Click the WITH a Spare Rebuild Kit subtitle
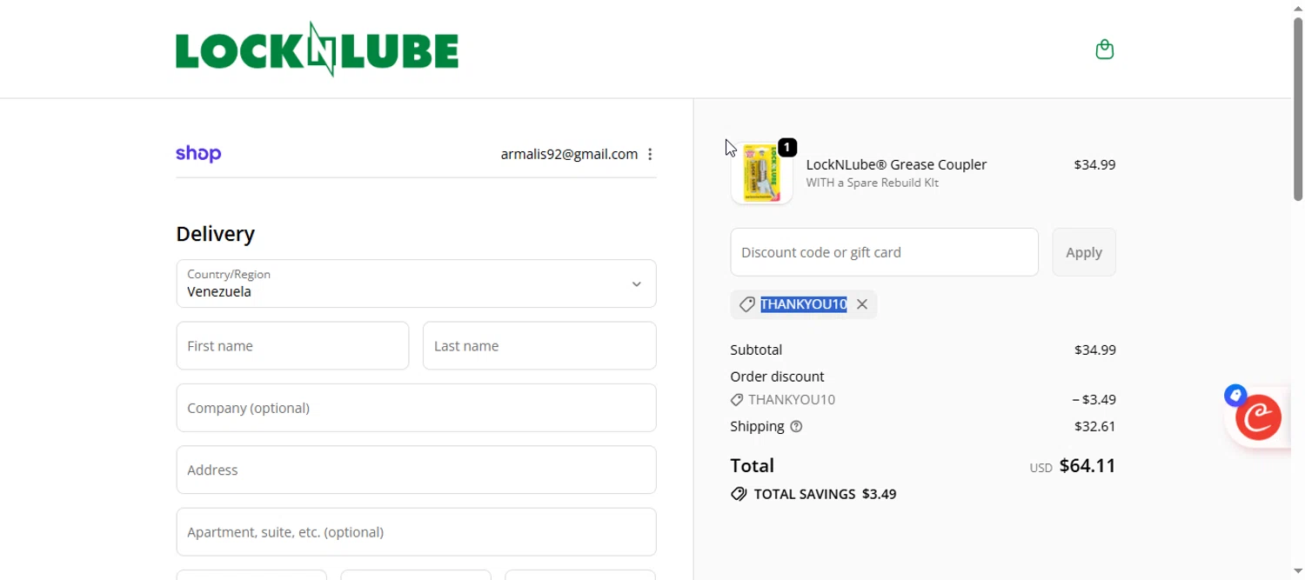Image resolution: width=1305 pixels, height=580 pixels. pyautogui.click(x=872, y=183)
